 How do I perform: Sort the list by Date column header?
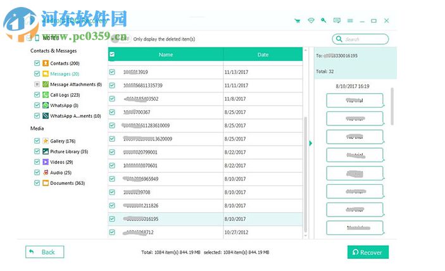(x=263, y=54)
